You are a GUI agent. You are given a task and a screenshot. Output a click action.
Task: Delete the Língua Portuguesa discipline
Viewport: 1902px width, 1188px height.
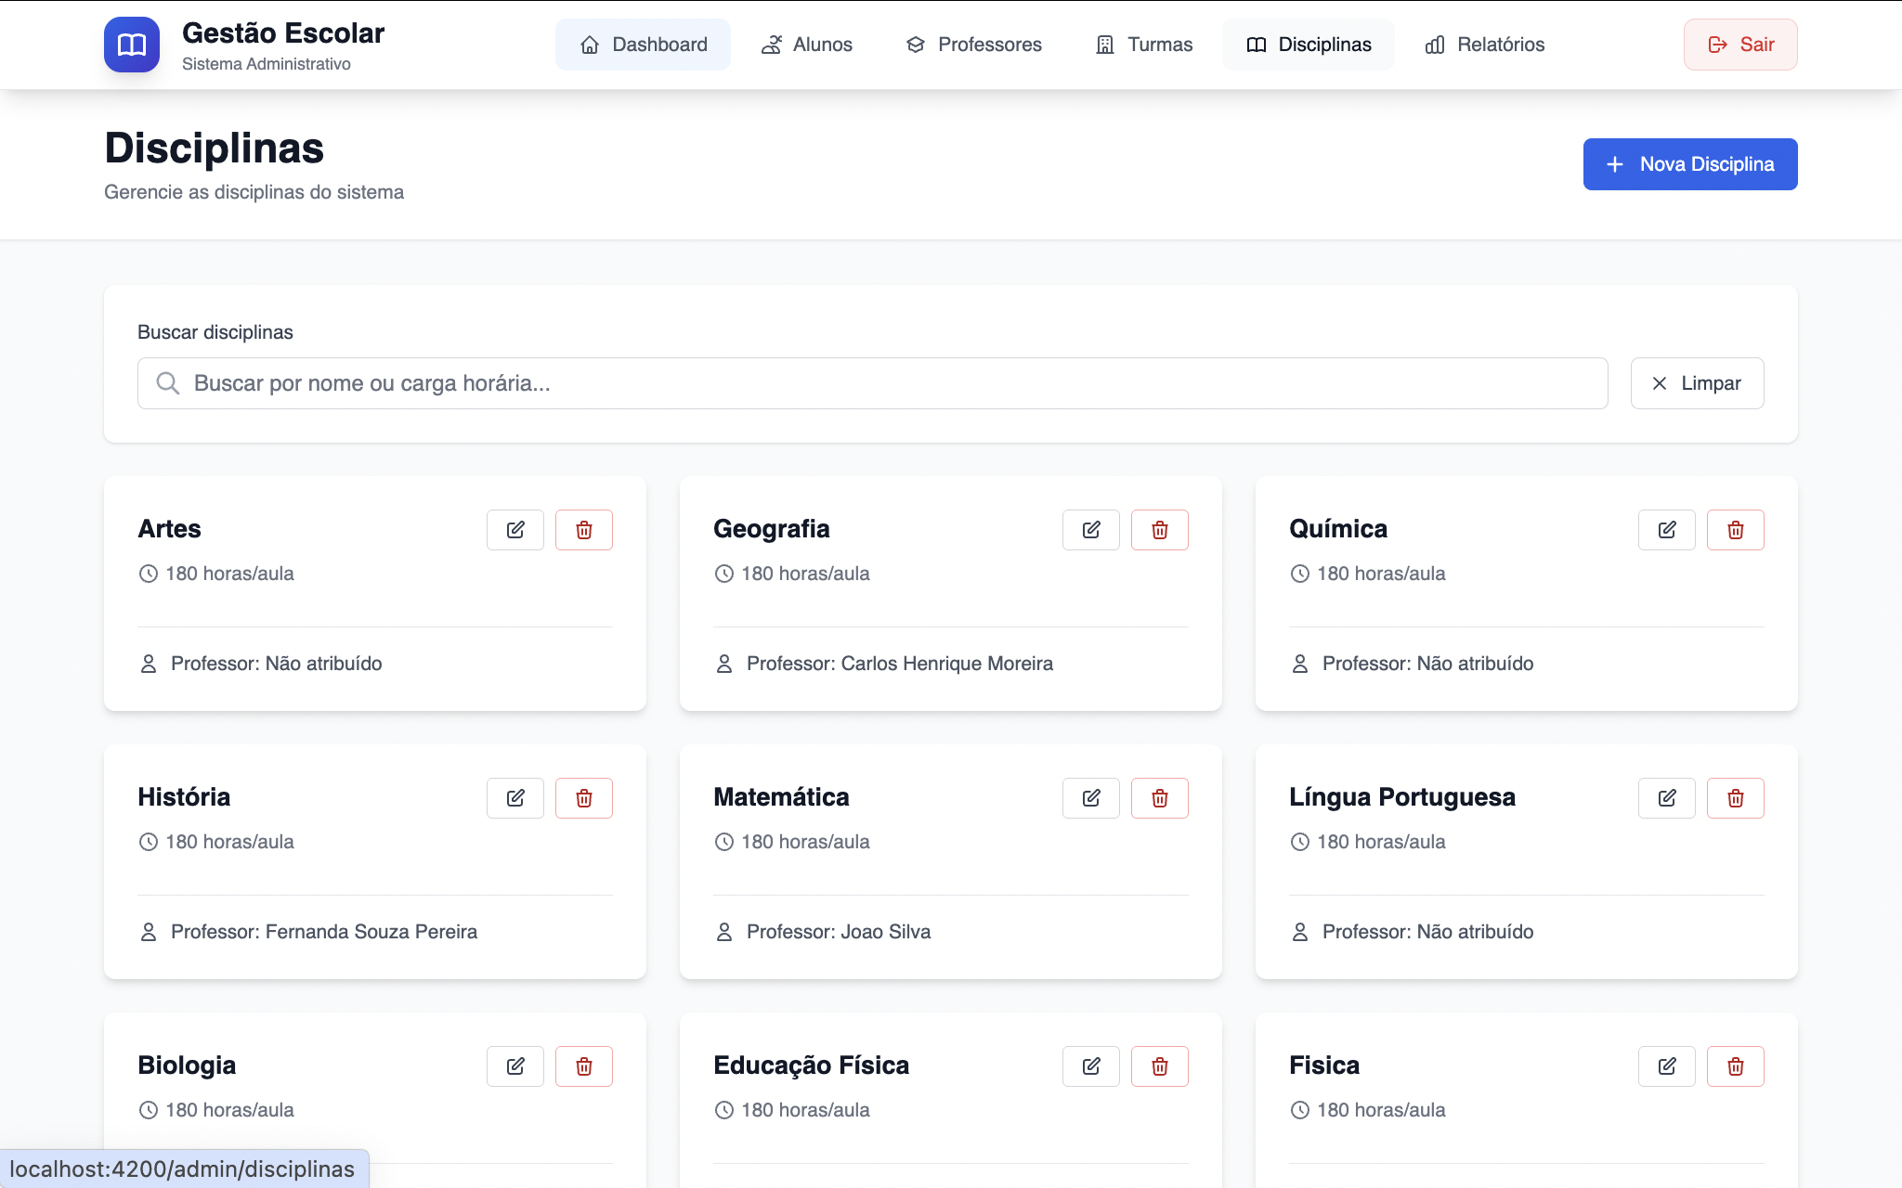(x=1735, y=798)
